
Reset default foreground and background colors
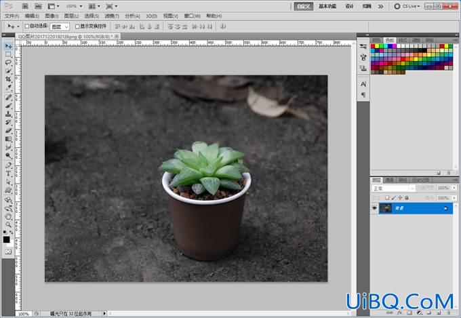5,232
